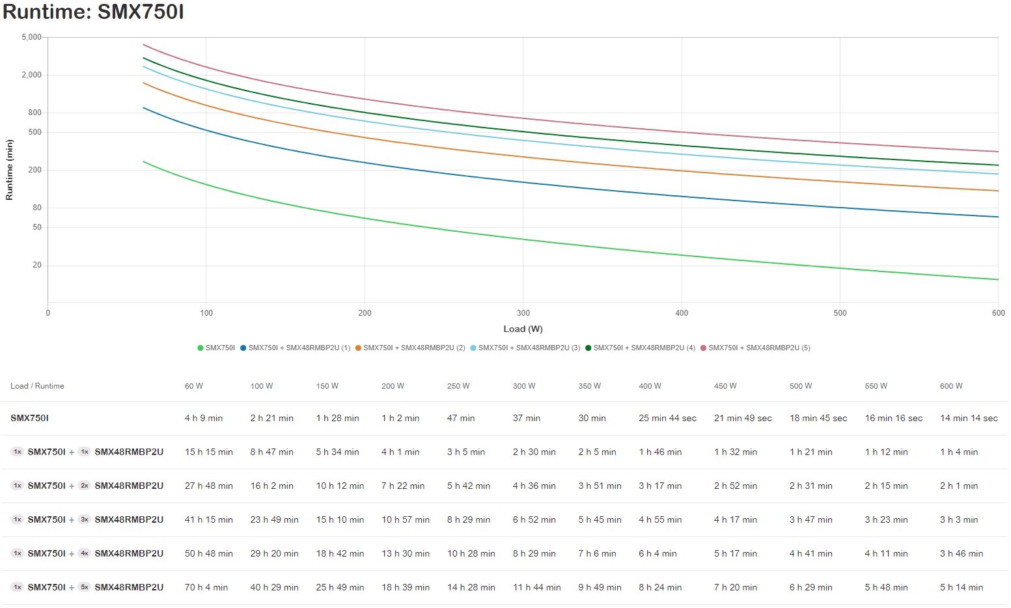Click the 550 W column header
This screenshot has width=1011, height=608.
point(876,386)
